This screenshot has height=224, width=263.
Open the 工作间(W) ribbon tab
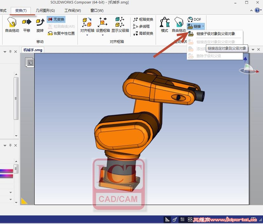pos(73,10)
